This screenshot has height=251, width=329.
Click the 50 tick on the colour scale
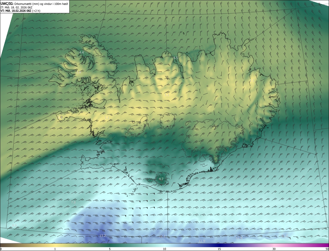point(327,249)
